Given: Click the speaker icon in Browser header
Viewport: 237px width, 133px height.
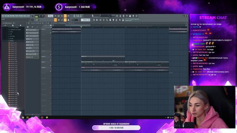Looking at the screenshot, I should coord(20,25).
